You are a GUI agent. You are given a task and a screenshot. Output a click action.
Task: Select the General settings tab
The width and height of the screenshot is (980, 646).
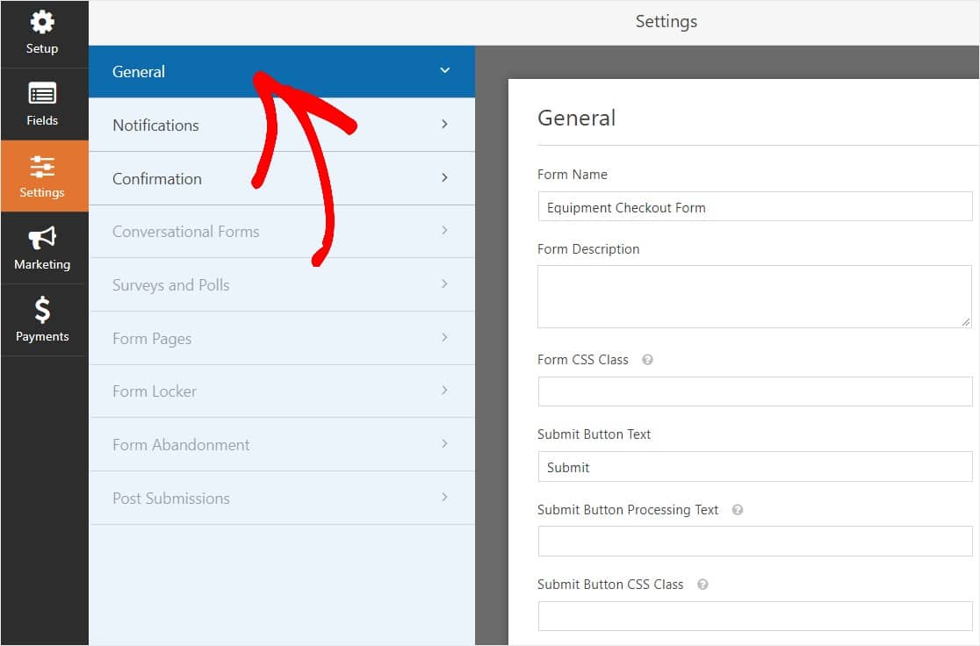[x=282, y=71]
